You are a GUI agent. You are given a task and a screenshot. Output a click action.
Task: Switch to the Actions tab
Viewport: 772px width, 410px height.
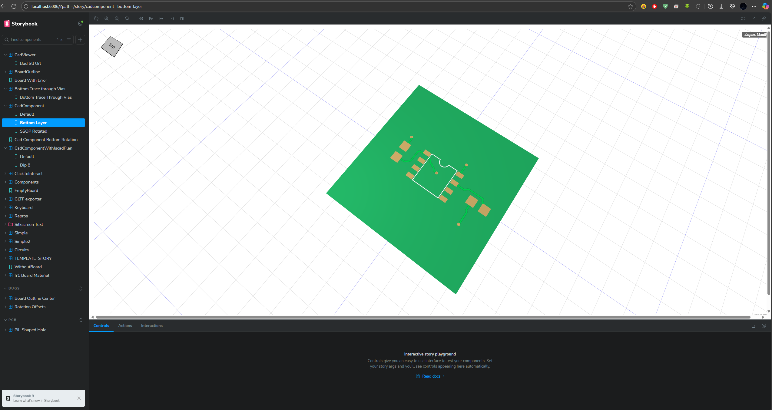point(125,326)
